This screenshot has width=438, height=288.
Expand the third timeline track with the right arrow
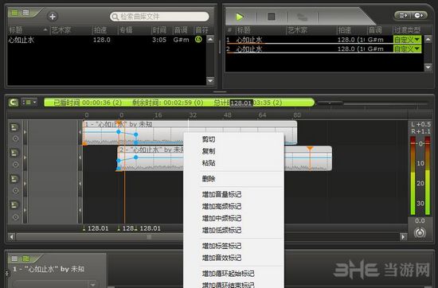[25, 184]
